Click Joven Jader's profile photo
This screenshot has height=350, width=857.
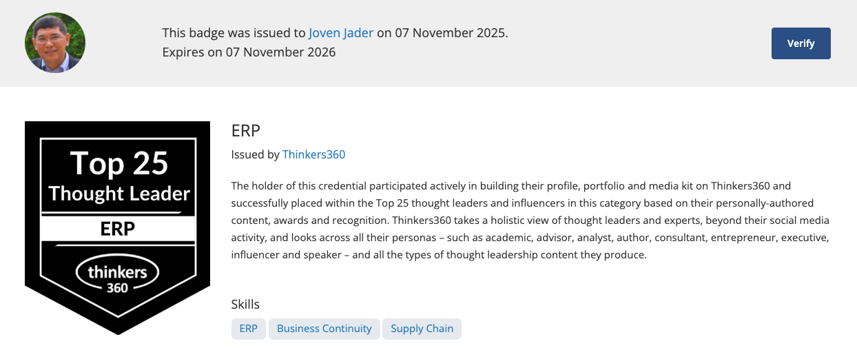pos(55,43)
